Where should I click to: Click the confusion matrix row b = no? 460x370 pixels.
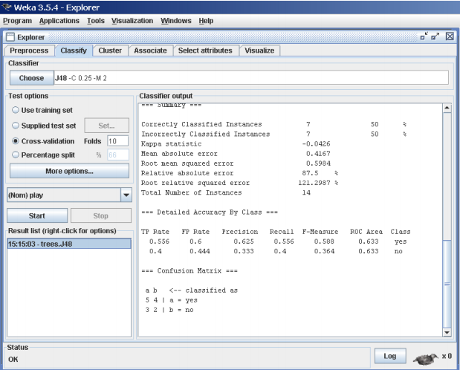pos(169,310)
